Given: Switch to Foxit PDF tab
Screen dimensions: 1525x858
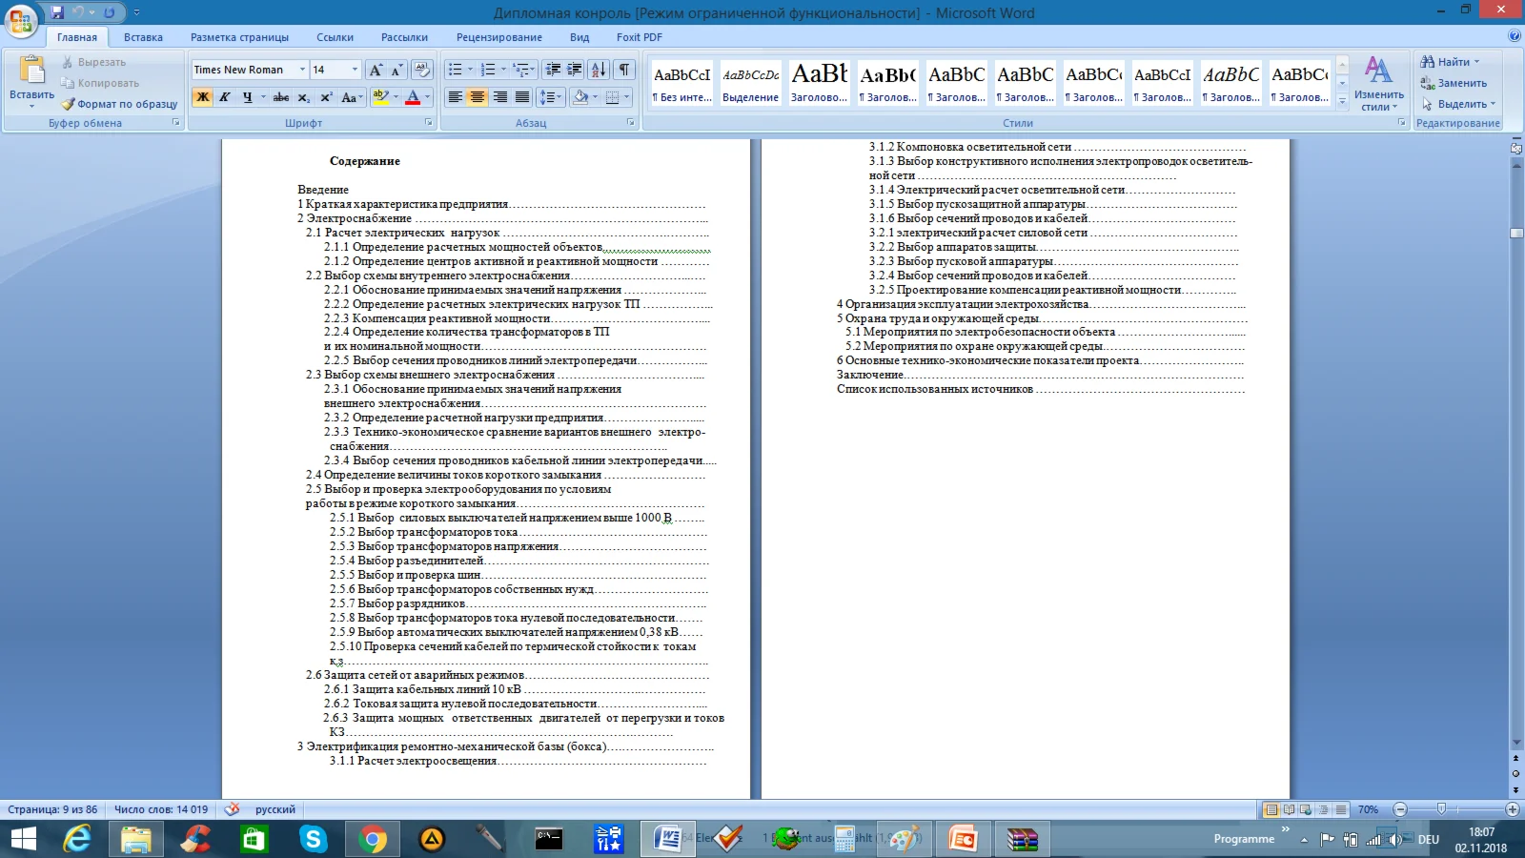Looking at the screenshot, I should pyautogui.click(x=639, y=37).
